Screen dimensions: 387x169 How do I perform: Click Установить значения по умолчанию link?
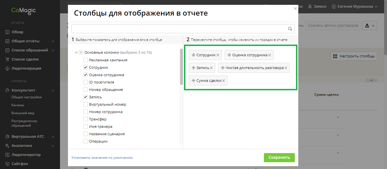pyautogui.click(x=102, y=158)
